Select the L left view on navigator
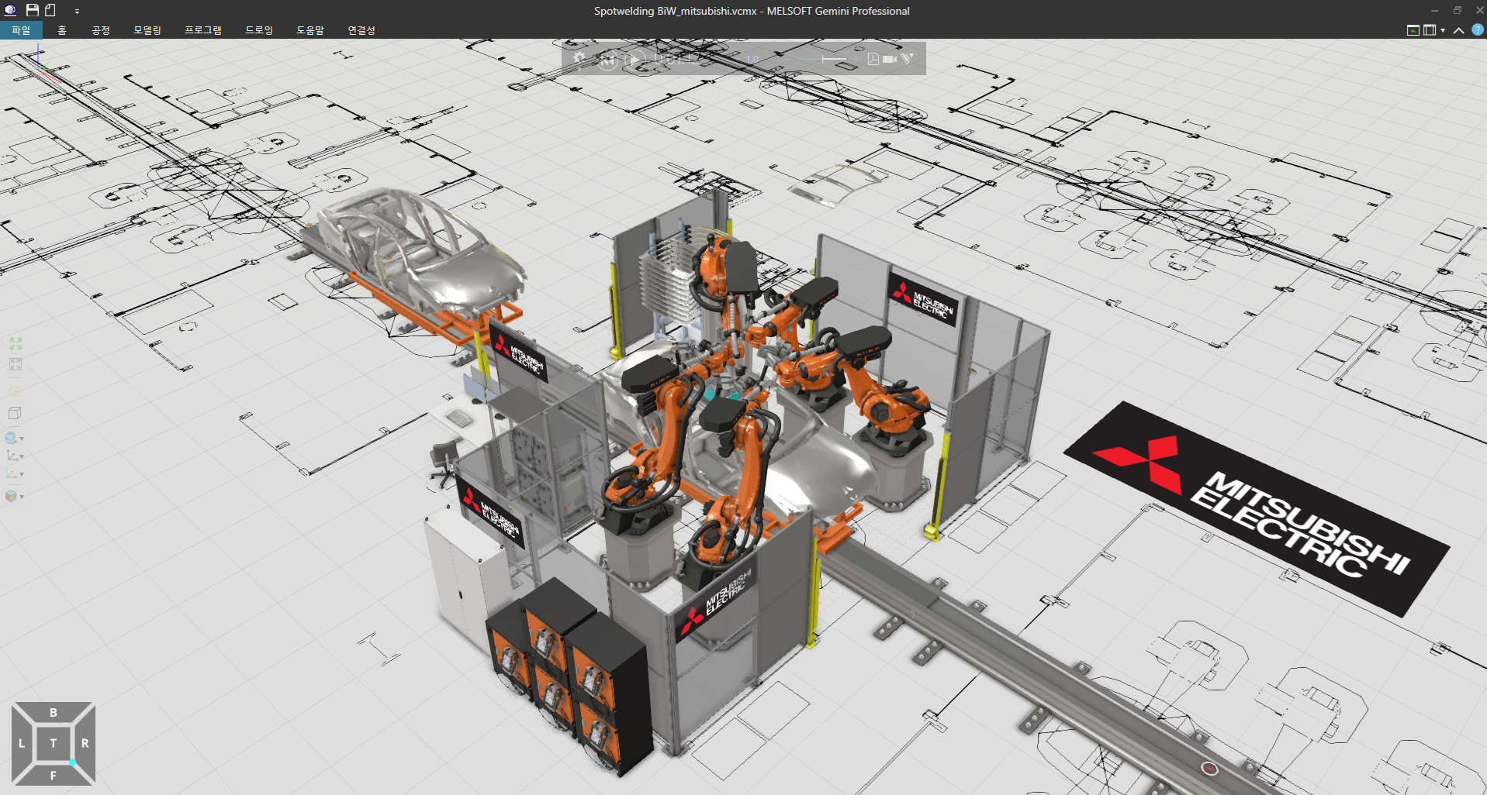Image resolution: width=1487 pixels, height=795 pixels. (x=22, y=743)
